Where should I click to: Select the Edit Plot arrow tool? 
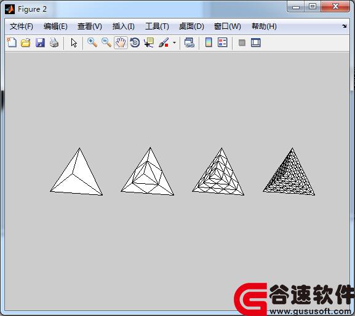[x=74, y=42]
